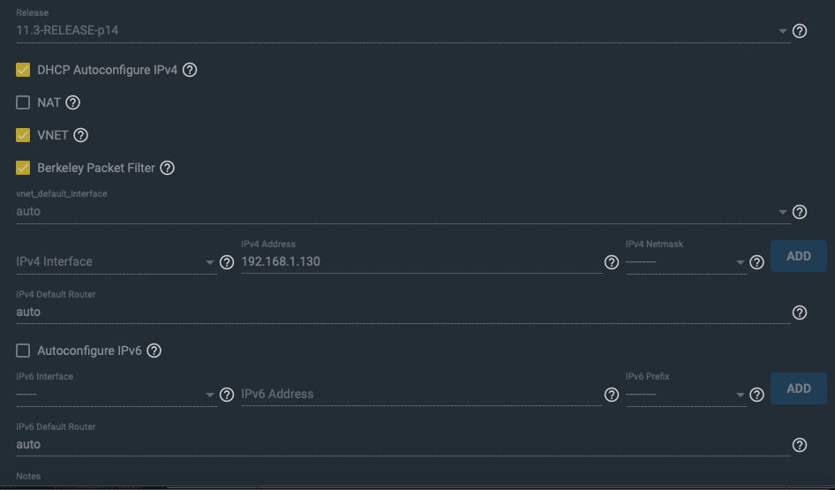Show help for IPv4 Address field
The height and width of the screenshot is (490, 835).
(x=612, y=262)
